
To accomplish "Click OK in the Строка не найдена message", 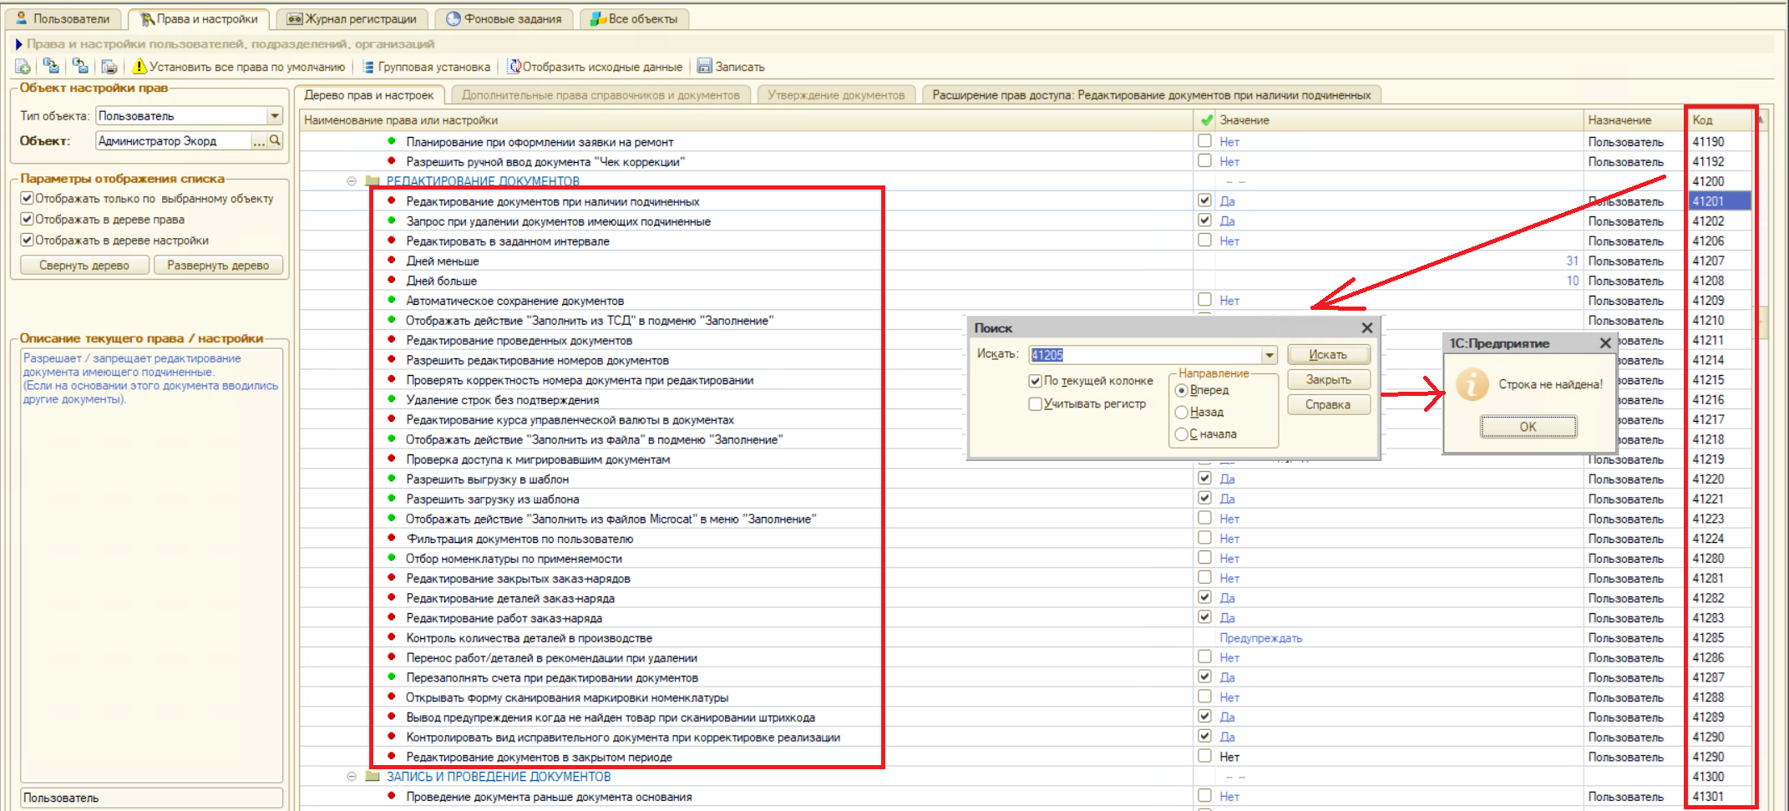I will (x=1528, y=427).
